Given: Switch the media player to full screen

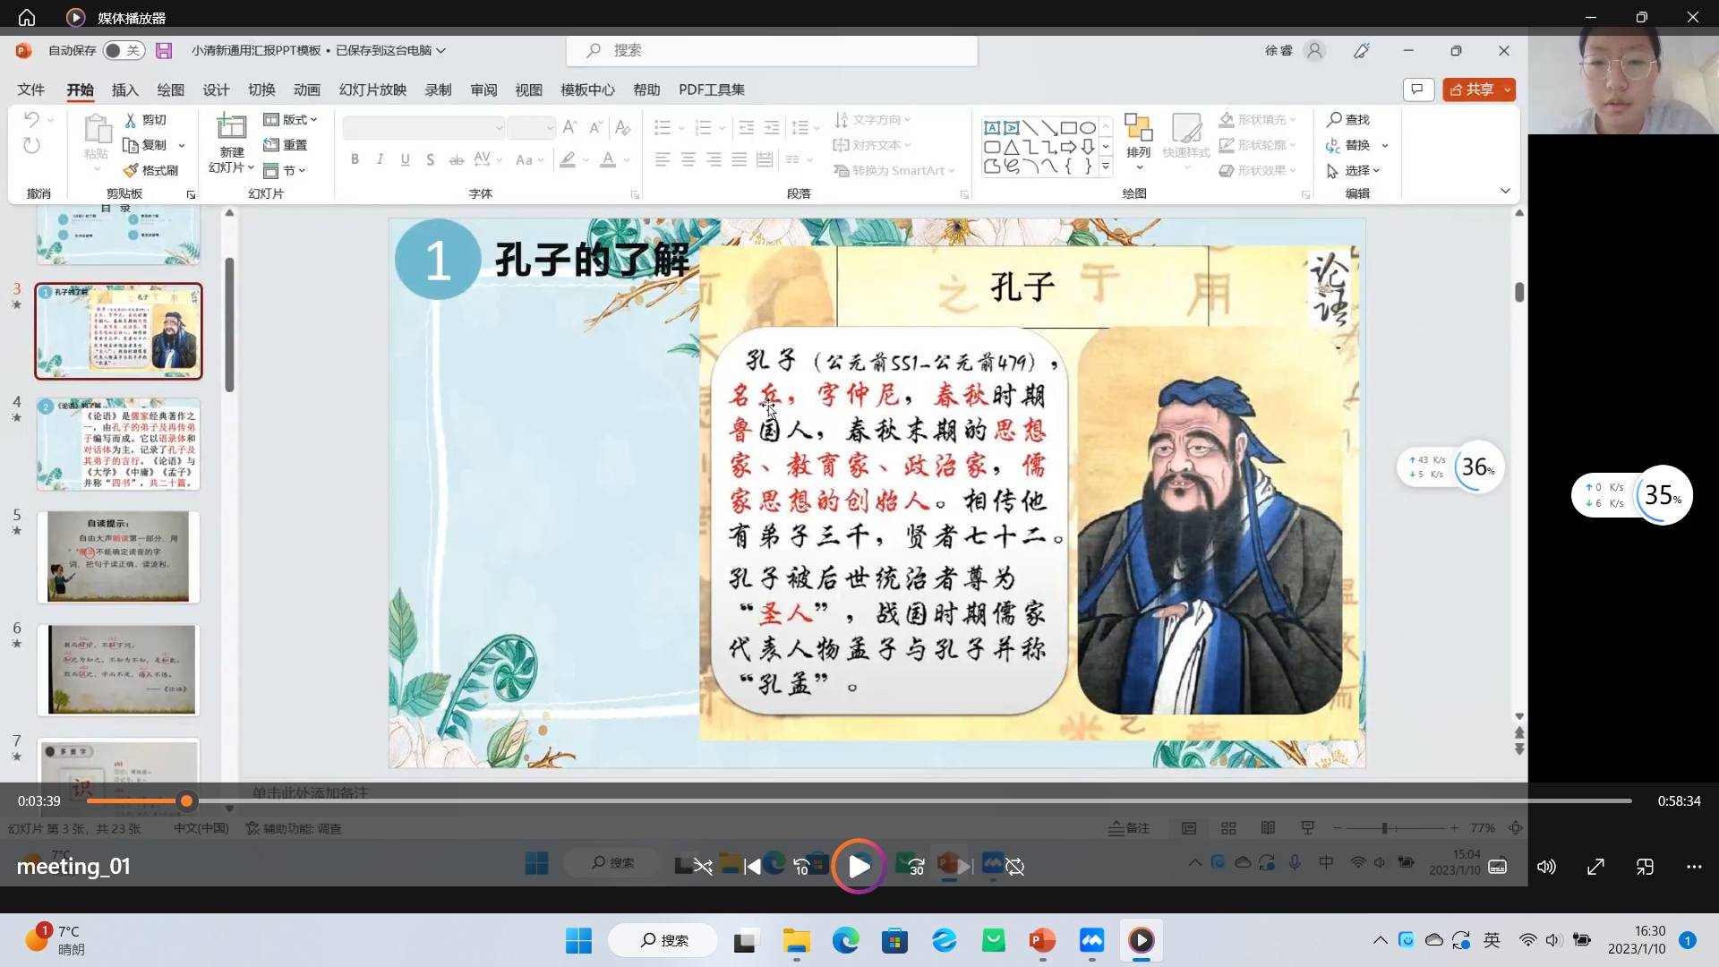Looking at the screenshot, I should [1595, 867].
